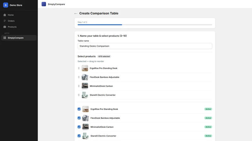Click the Demo Store name in the sidebar

(x=16, y=5)
